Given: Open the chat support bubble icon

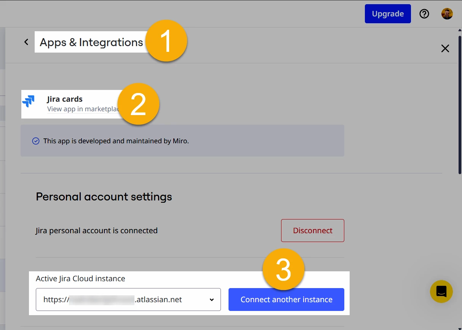Looking at the screenshot, I should click(x=441, y=292).
